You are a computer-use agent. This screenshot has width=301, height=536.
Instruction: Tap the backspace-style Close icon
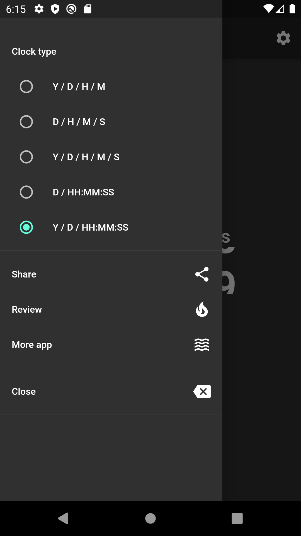coord(202,391)
